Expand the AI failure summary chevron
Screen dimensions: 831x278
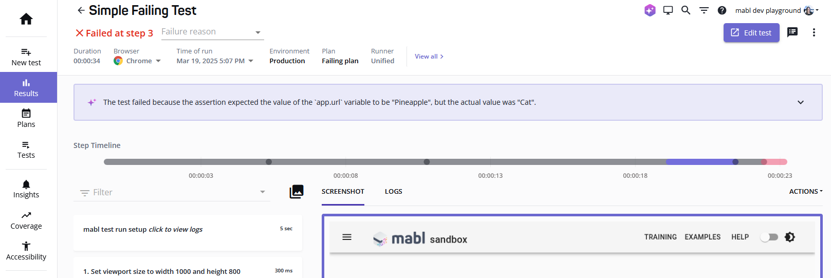(801, 102)
